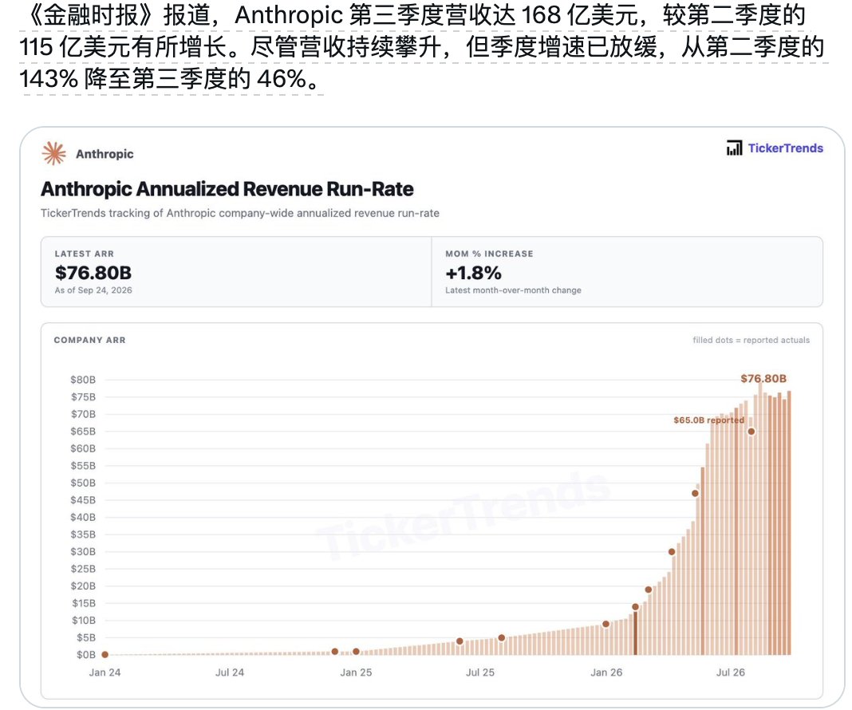Click the $76.80B latest ARR value
The image size is (852, 710).
(93, 272)
